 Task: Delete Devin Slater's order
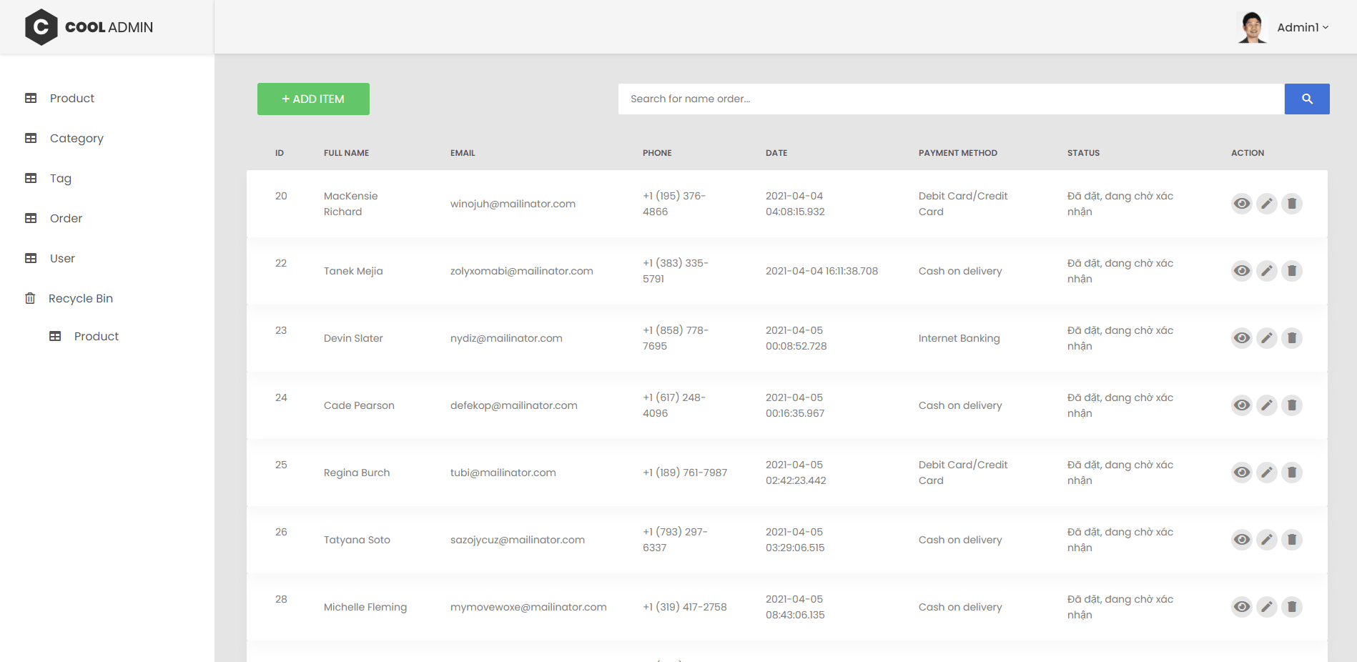pyautogui.click(x=1292, y=338)
